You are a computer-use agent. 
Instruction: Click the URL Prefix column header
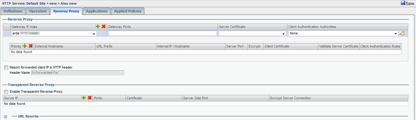[x=104, y=46]
